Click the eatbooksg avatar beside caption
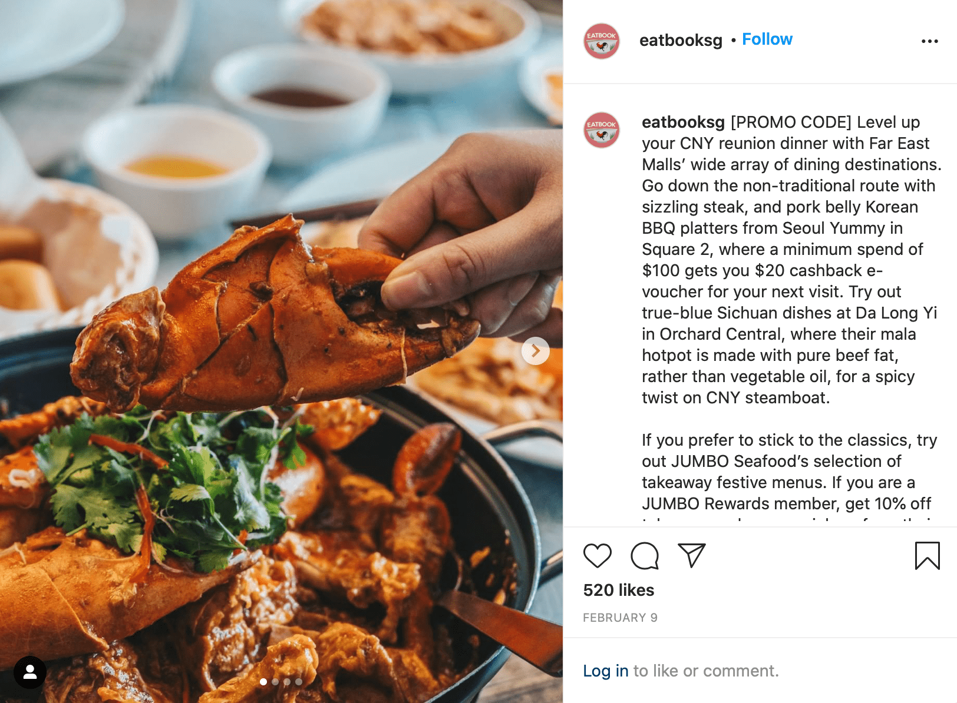Screen dimensions: 957x703 pyautogui.click(x=601, y=130)
